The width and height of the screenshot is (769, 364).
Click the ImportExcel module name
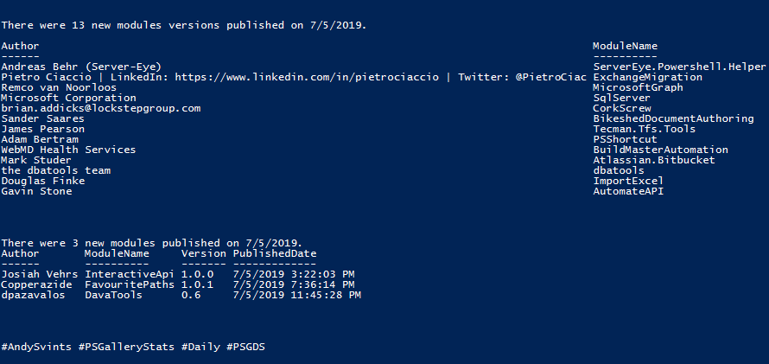coord(628,181)
